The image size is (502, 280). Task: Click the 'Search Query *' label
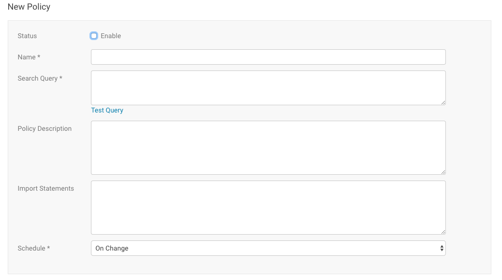point(40,78)
